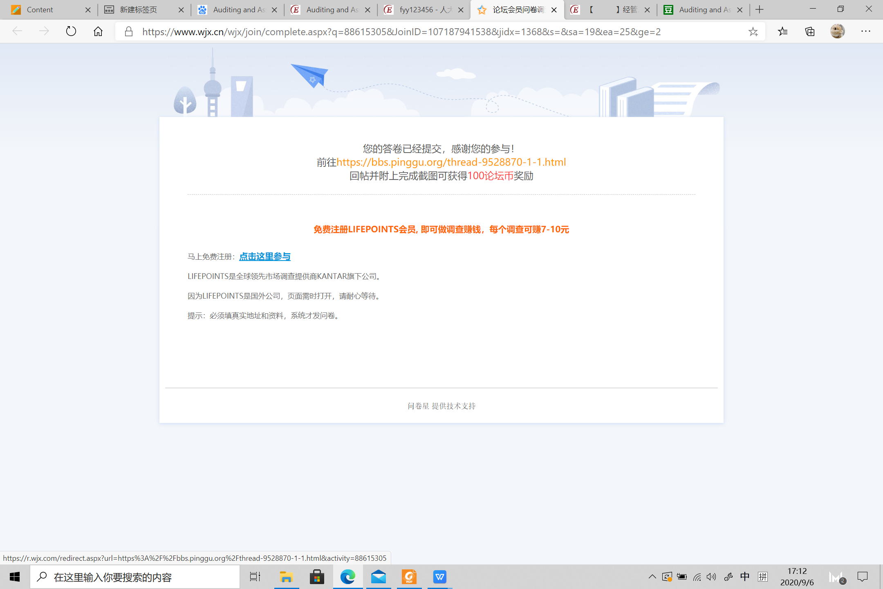Open new tab with plus button
This screenshot has width=883, height=589.
click(760, 10)
